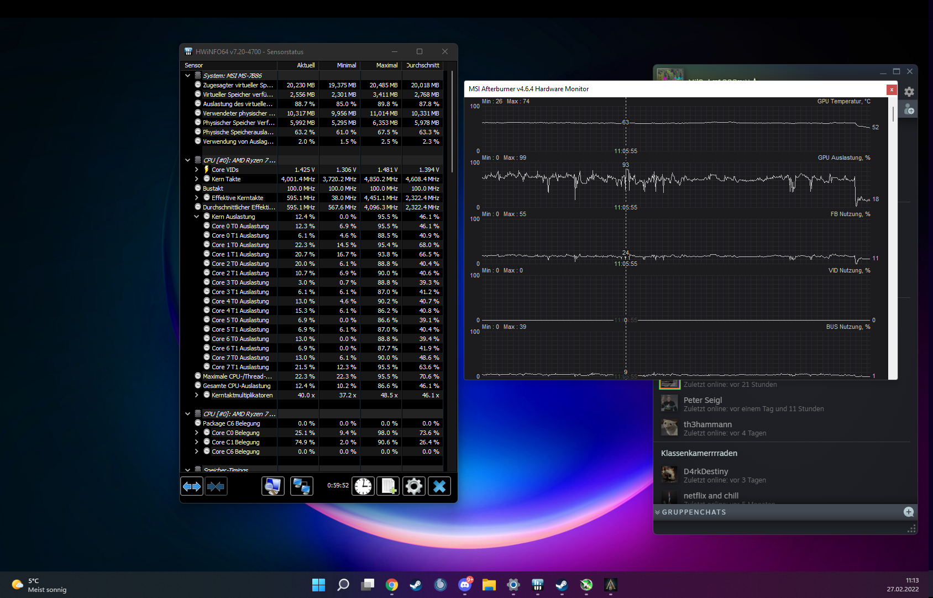The width and height of the screenshot is (933, 598).
Task: Collapse the System: MSI MS-7B86 group
Action: [x=188, y=76]
